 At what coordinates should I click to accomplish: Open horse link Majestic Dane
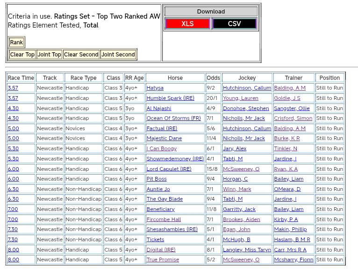[164, 139]
